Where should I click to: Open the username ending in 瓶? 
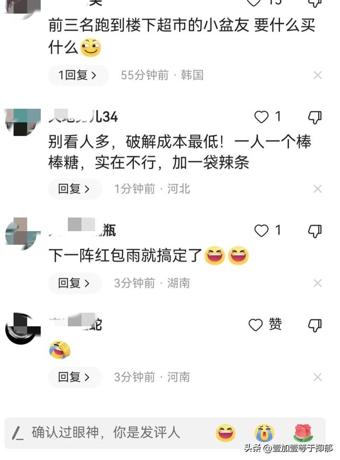pyautogui.click(x=82, y=231)
